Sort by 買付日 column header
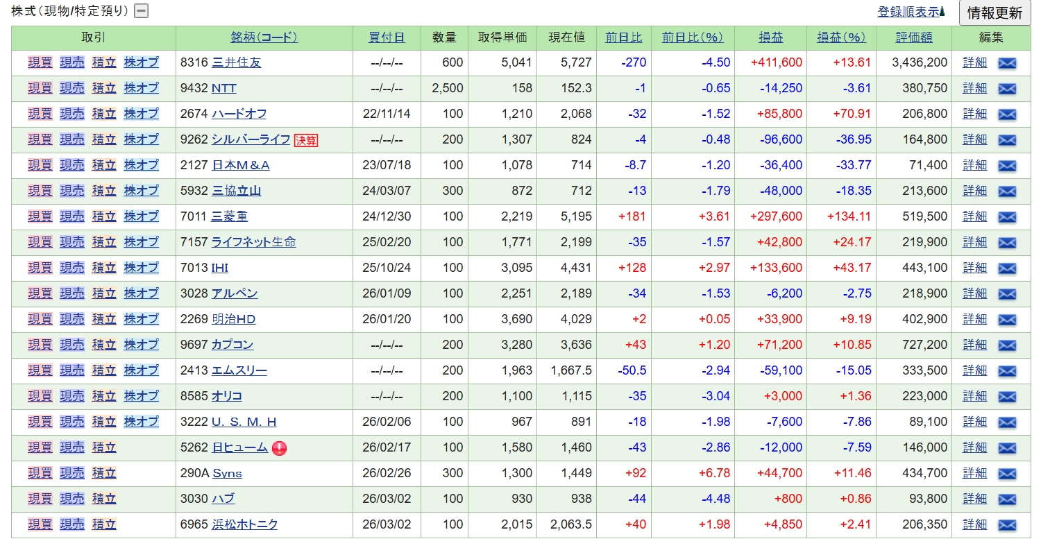Screen dimensions: 1041x548 (x=387, y=37)
